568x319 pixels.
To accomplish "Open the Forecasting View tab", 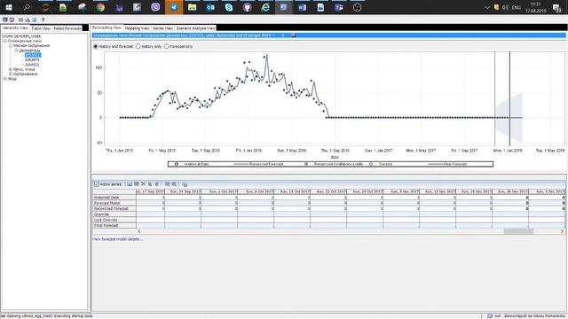I will [x=106, y=27].
